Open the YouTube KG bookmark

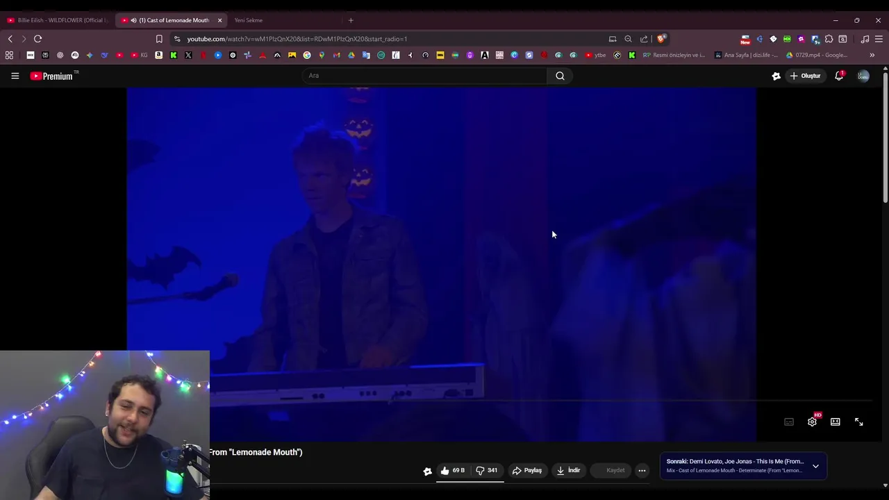pyautogui.click(x=139, y=55)
